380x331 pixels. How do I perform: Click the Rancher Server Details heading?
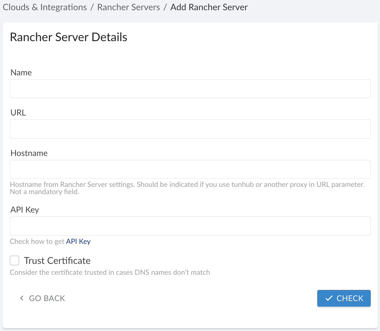[68, 37]
